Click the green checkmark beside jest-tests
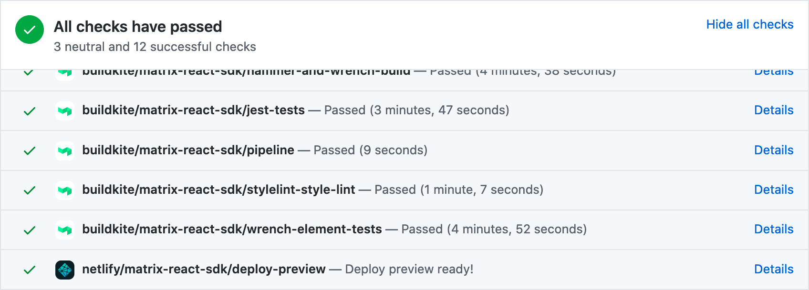The image size is (809, 290). [x=29, y=110]
